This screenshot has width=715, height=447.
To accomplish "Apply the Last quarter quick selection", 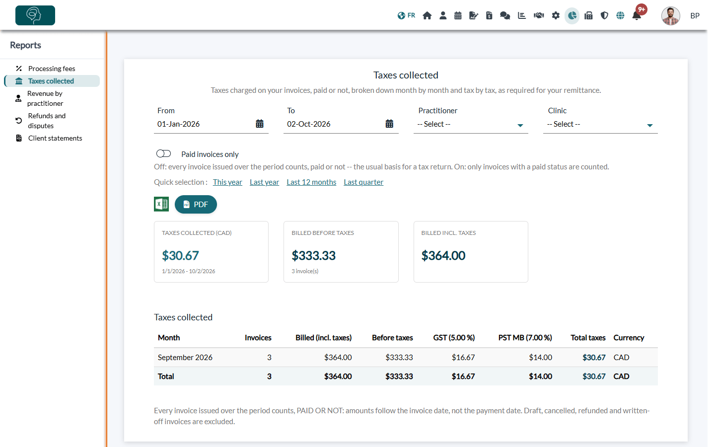I will (363, 182).
